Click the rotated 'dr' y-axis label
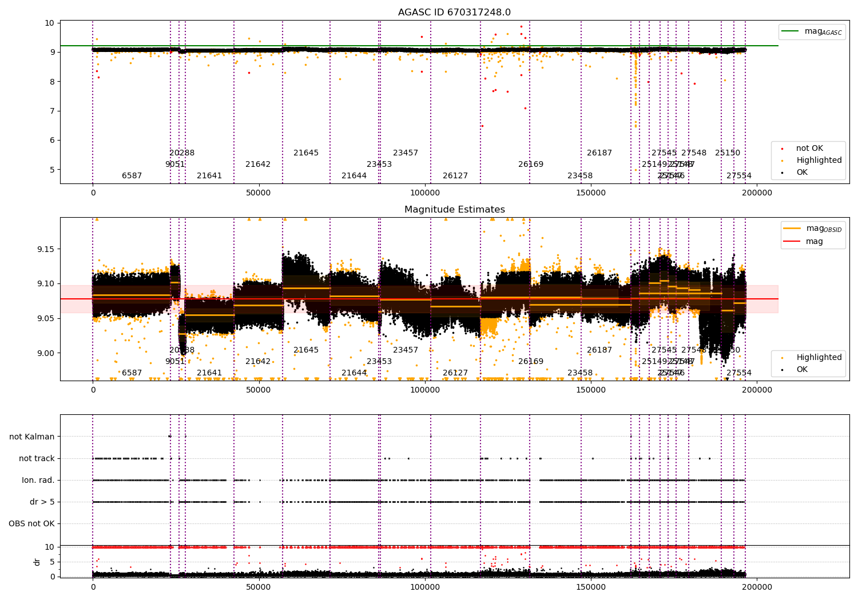858x600 pixels. [x=37, y=562]
